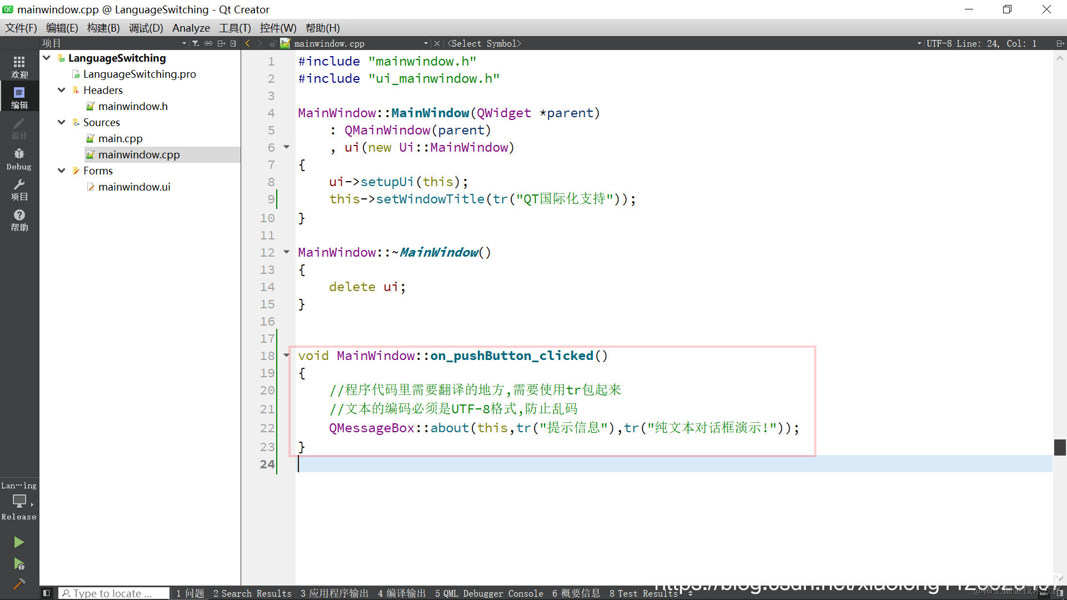
Task: Show the 4 编译输出 pane
Action: coord(402,593)
